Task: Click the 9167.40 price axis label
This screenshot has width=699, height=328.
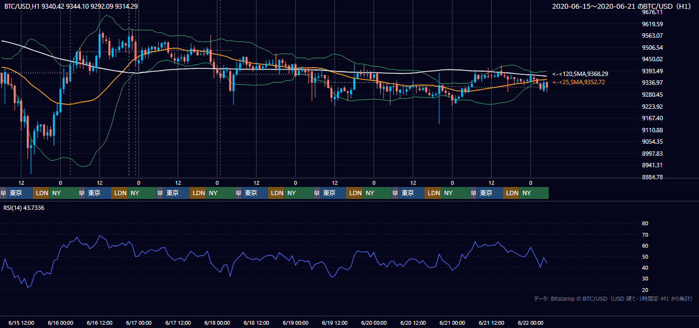Action: 653,118
